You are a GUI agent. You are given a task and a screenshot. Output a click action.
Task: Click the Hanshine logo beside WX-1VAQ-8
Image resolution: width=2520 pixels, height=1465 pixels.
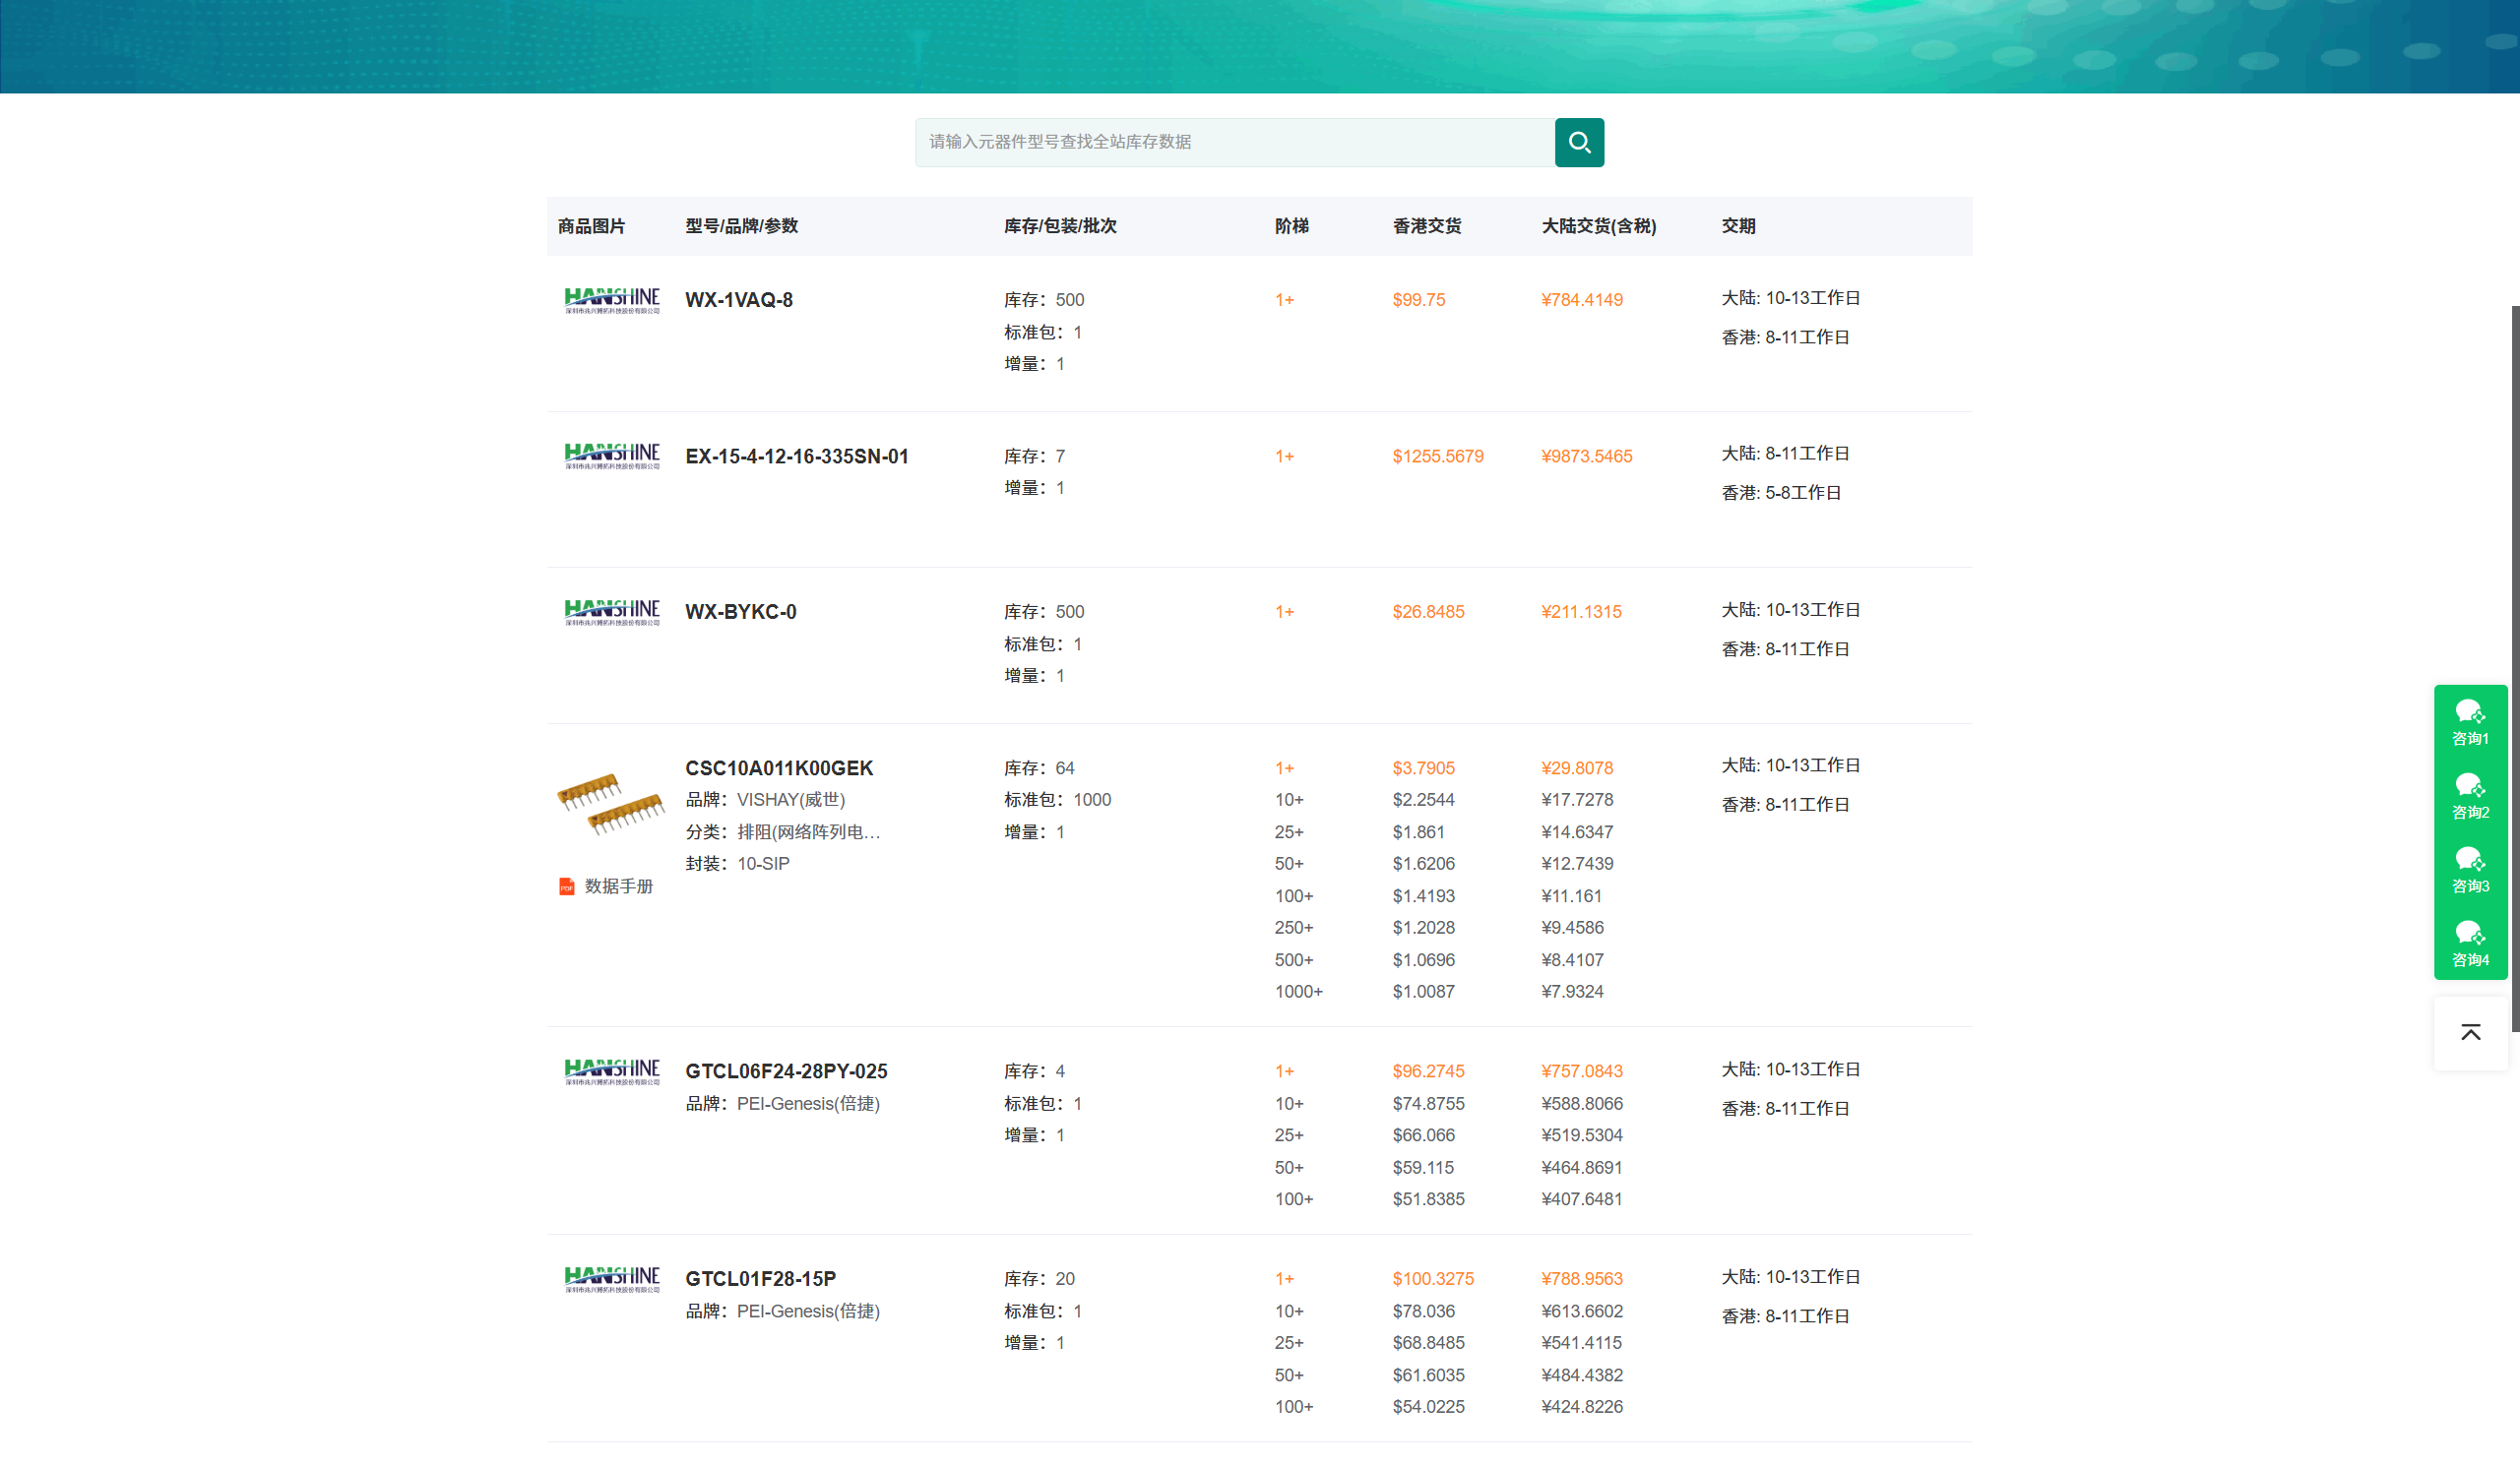(612, 300)
